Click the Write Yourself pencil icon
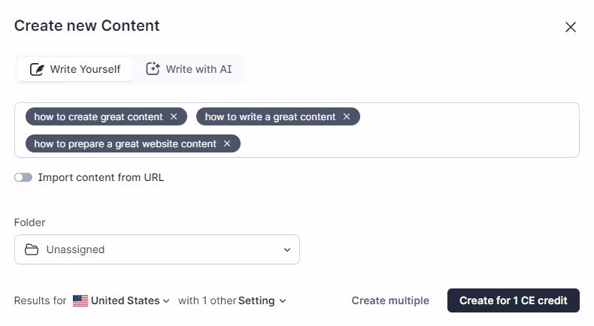The width and height of the screenshot is (594, 326). point(37,69)
